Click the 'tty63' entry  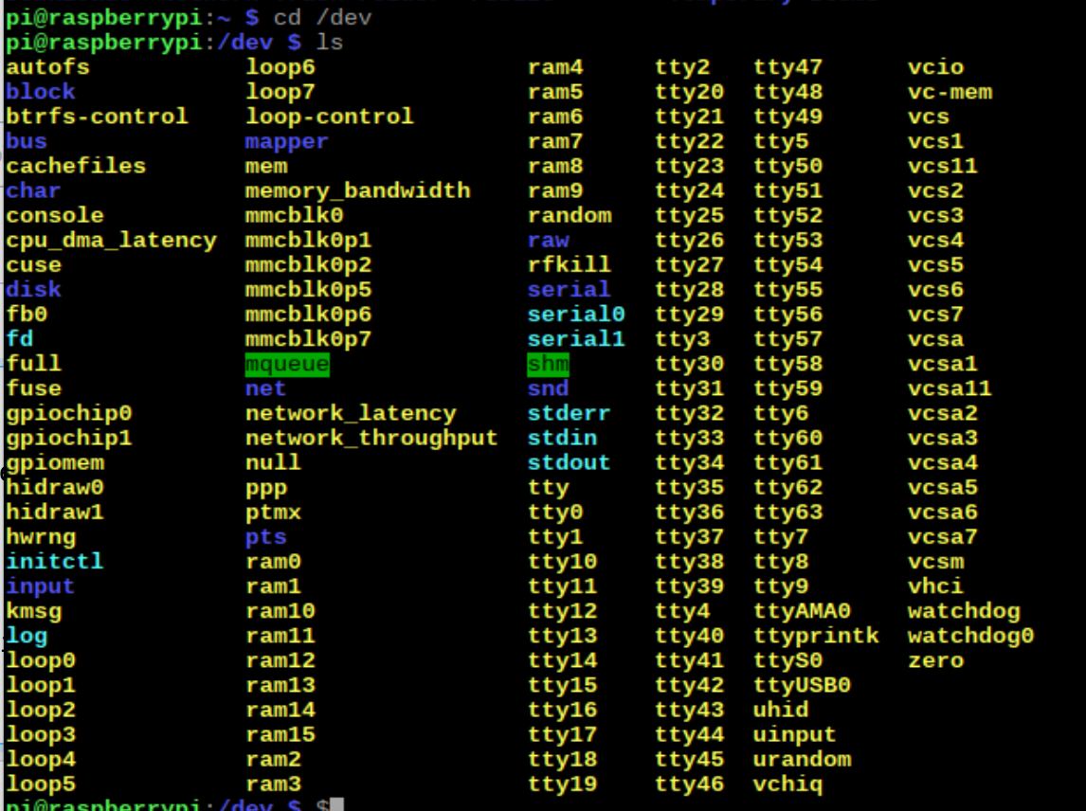point(788,513)
